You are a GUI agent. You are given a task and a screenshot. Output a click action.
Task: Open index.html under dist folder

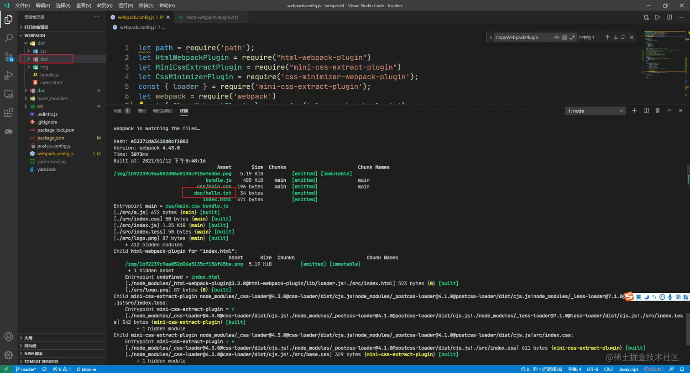pos(51,82)
